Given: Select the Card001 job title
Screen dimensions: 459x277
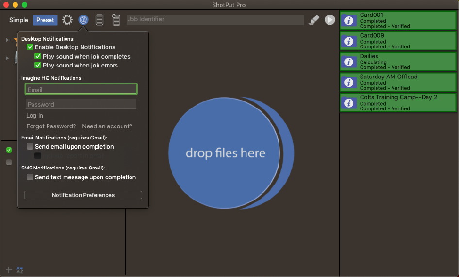Looking at the screenshot, I should [x=372, y=15].
